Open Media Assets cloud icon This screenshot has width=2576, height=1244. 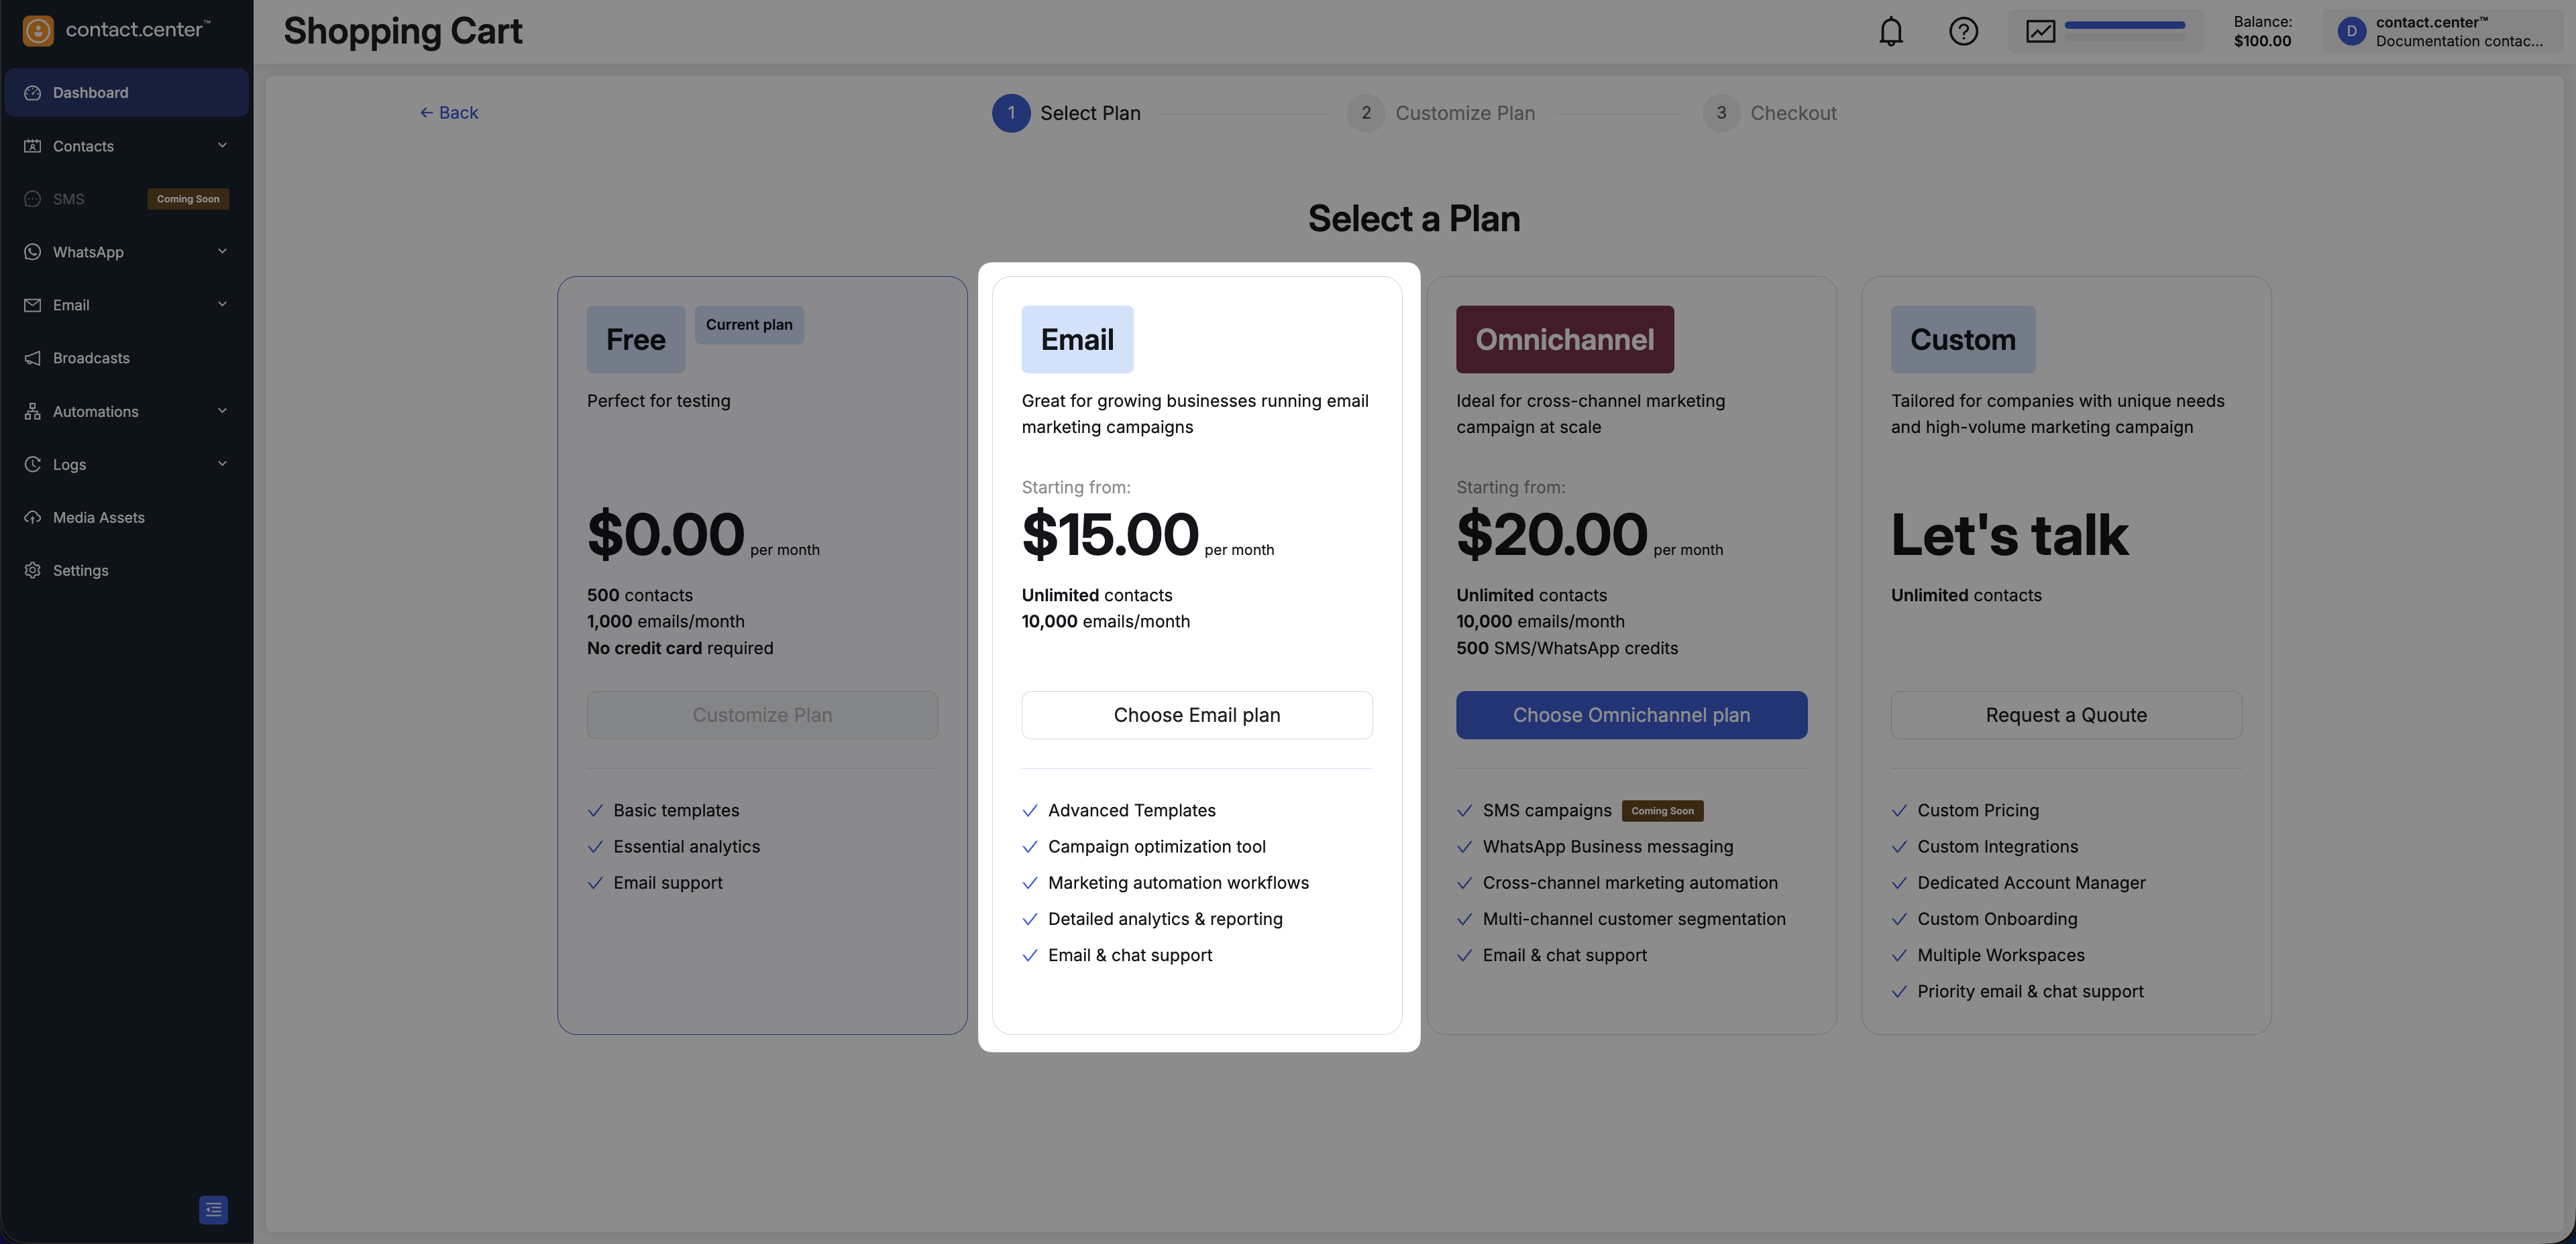tap(33, 517)
